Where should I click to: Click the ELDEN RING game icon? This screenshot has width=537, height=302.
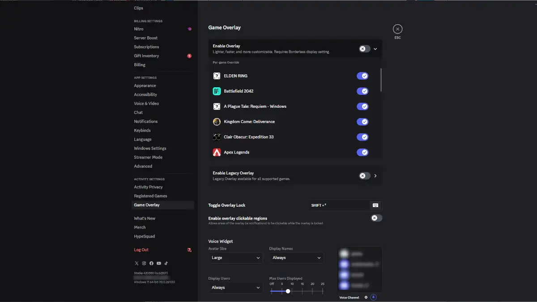[x=217, y=76]
